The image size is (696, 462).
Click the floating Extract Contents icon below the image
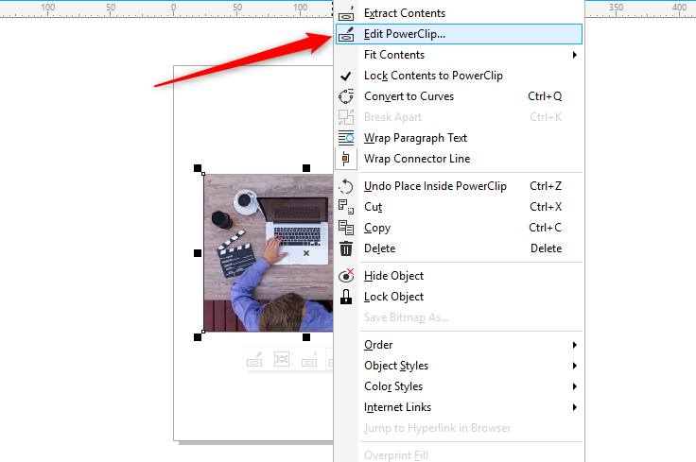click(309, 359)
